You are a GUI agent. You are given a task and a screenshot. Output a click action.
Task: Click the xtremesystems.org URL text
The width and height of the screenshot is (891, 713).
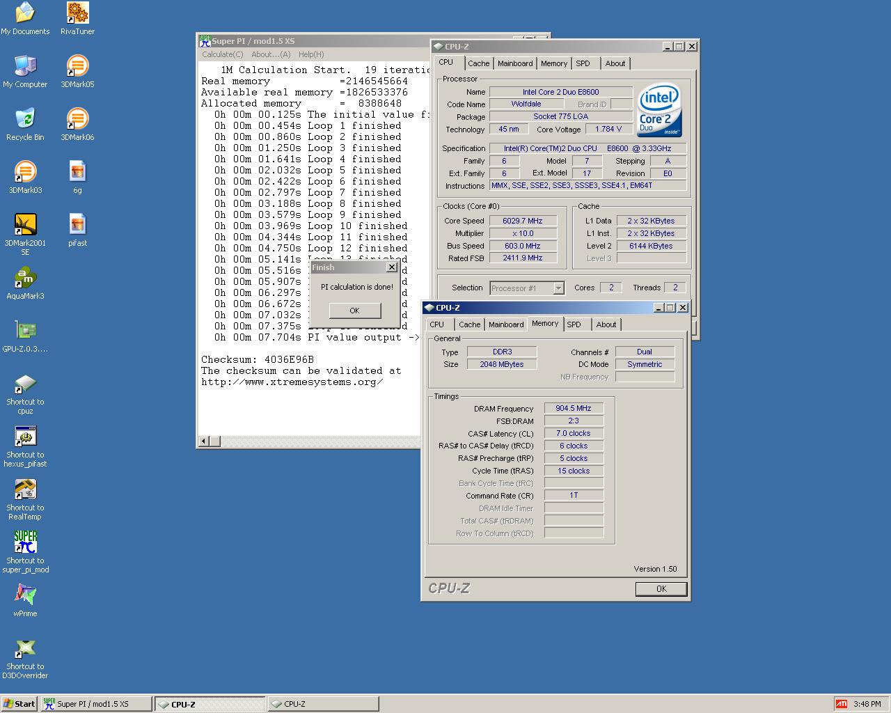[292, 382]
